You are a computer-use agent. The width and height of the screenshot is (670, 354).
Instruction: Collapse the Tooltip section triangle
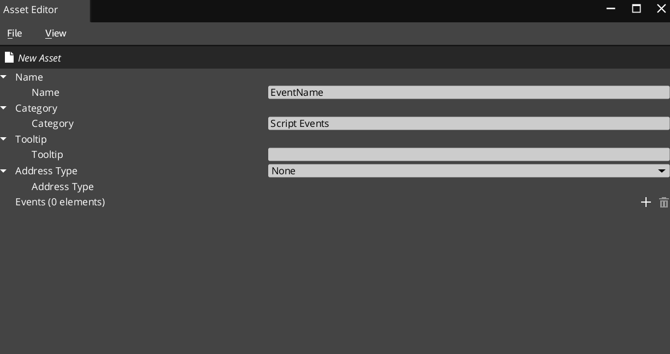click(3, 139)
